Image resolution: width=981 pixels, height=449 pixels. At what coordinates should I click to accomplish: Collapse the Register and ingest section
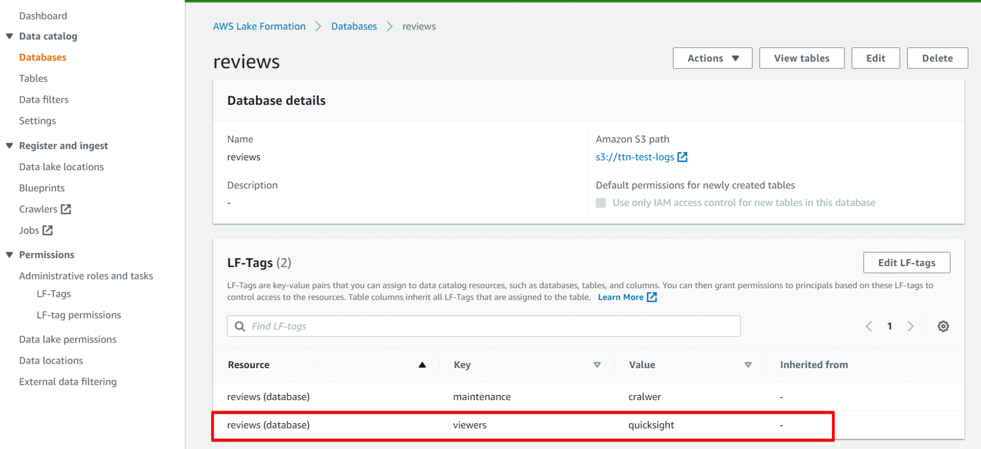(10, 146)
